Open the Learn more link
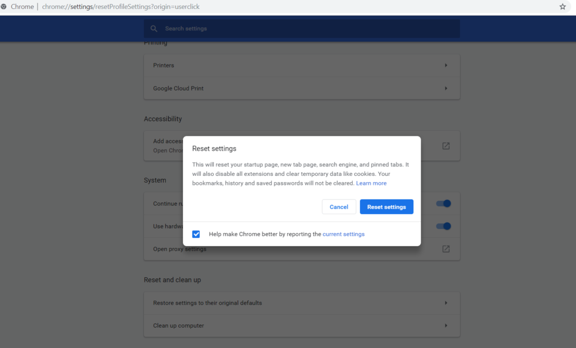The width and height of the screenshot is (576, 348). (371, 183)
